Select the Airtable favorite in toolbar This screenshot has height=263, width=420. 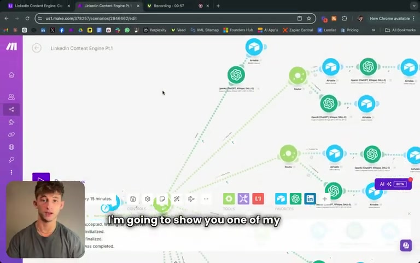click(x=281, y=198)
